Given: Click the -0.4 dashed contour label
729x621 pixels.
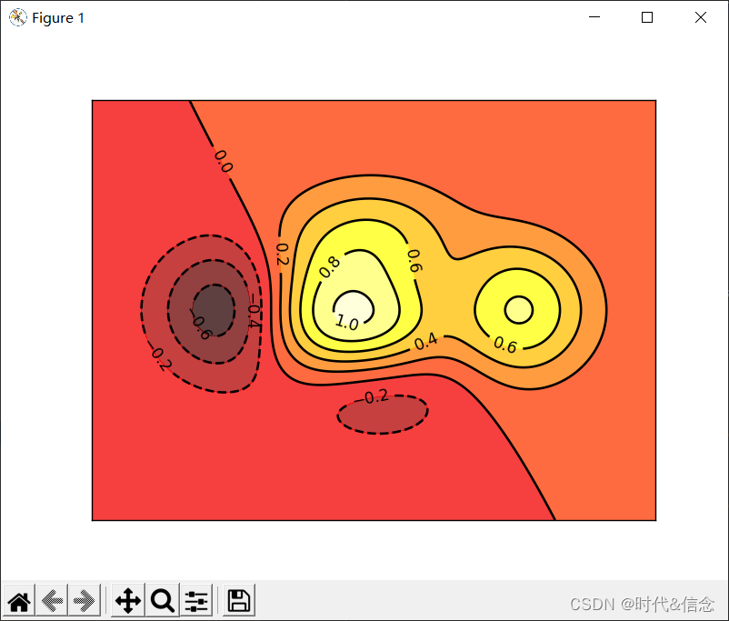Looking at the screenshot, I should (x=254, y=311).
